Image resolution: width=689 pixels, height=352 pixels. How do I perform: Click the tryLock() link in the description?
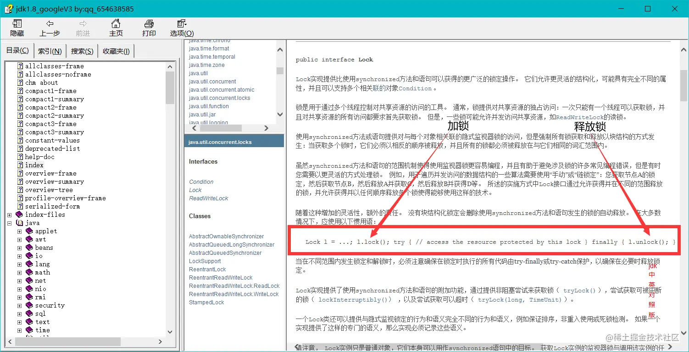579,291
